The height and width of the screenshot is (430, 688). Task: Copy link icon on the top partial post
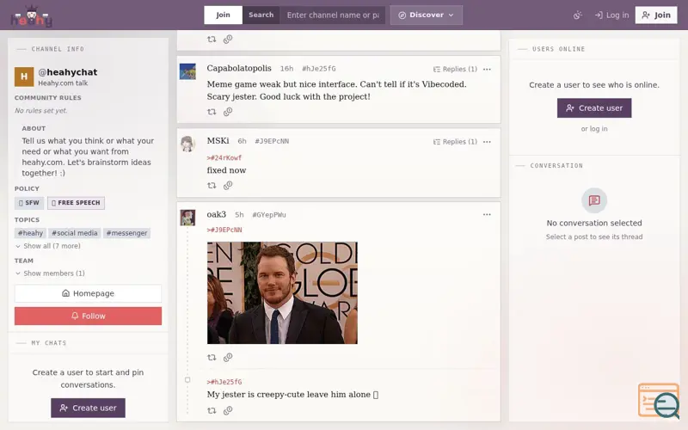228,40
